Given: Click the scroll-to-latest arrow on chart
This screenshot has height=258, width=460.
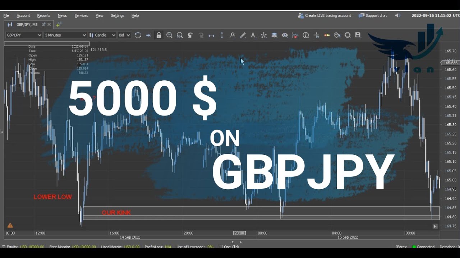Looking at the screenshot, I should click(x=435, y=226).
